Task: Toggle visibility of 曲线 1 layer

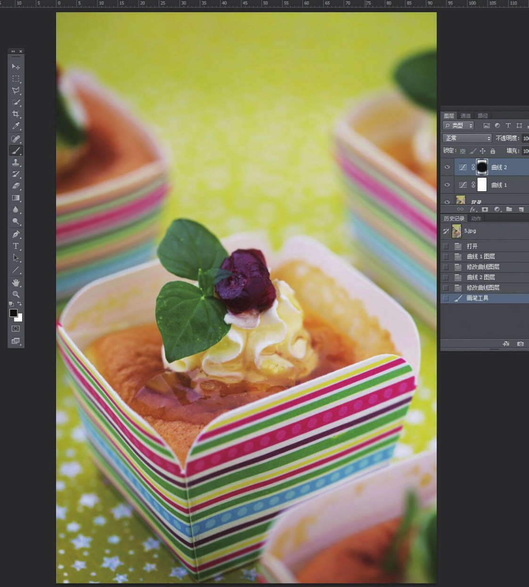Action: pyautogui.click(x=447, y=185)
